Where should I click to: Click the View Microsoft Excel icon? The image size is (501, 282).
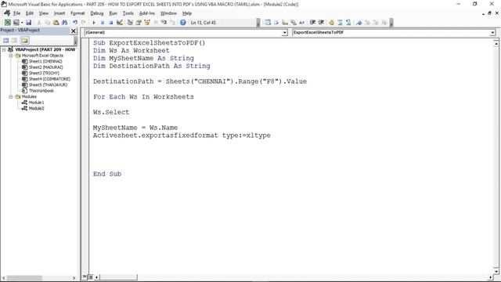7,23
